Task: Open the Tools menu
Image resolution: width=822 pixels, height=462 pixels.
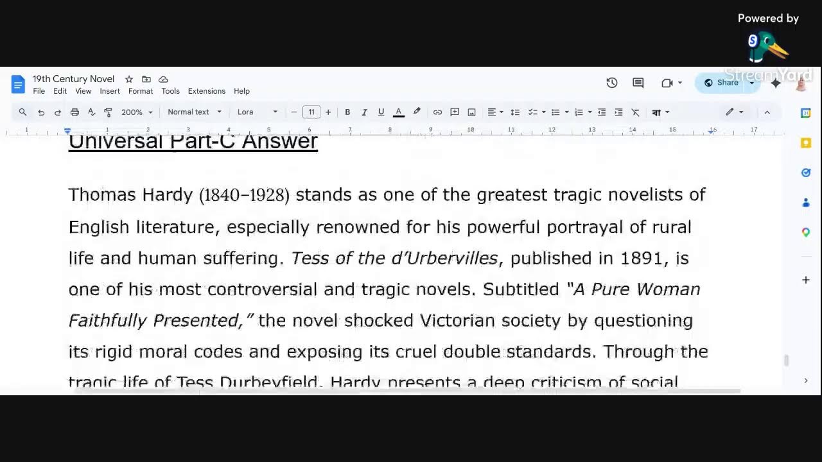Action: pos(170,91)
